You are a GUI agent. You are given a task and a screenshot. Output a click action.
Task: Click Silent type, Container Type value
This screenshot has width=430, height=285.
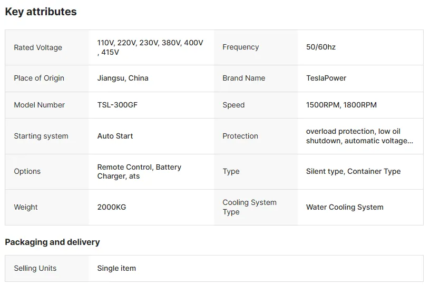(353, 171)
